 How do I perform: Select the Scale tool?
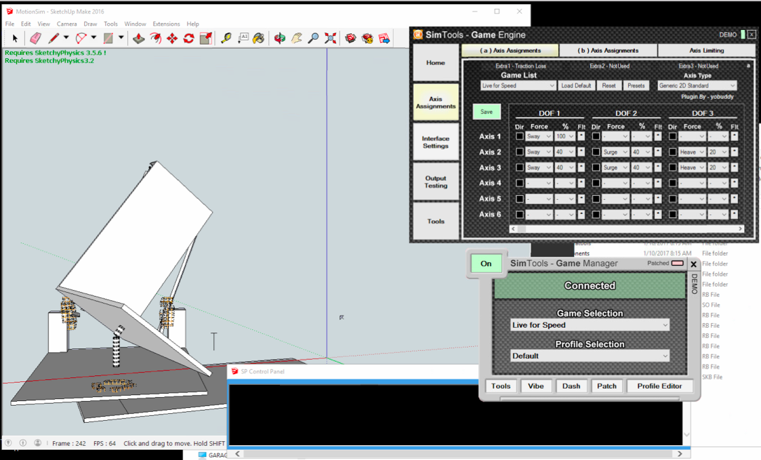[206, 39]
